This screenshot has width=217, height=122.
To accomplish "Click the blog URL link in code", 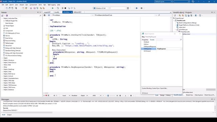I will (x=89, y=46).
